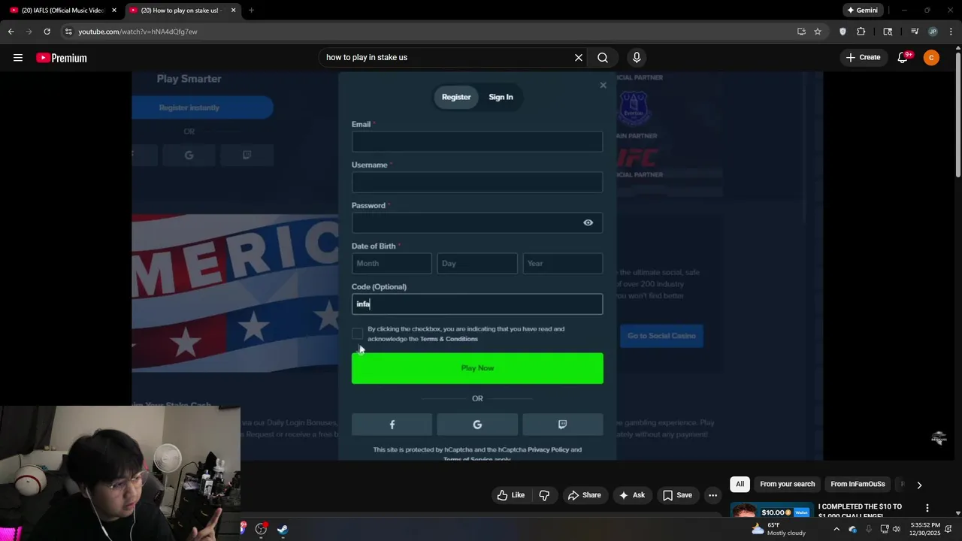Open Chrome media controls icon
The width and height of the screenshot is (962, 541).
pyautogui.click(x=915, y=32)
